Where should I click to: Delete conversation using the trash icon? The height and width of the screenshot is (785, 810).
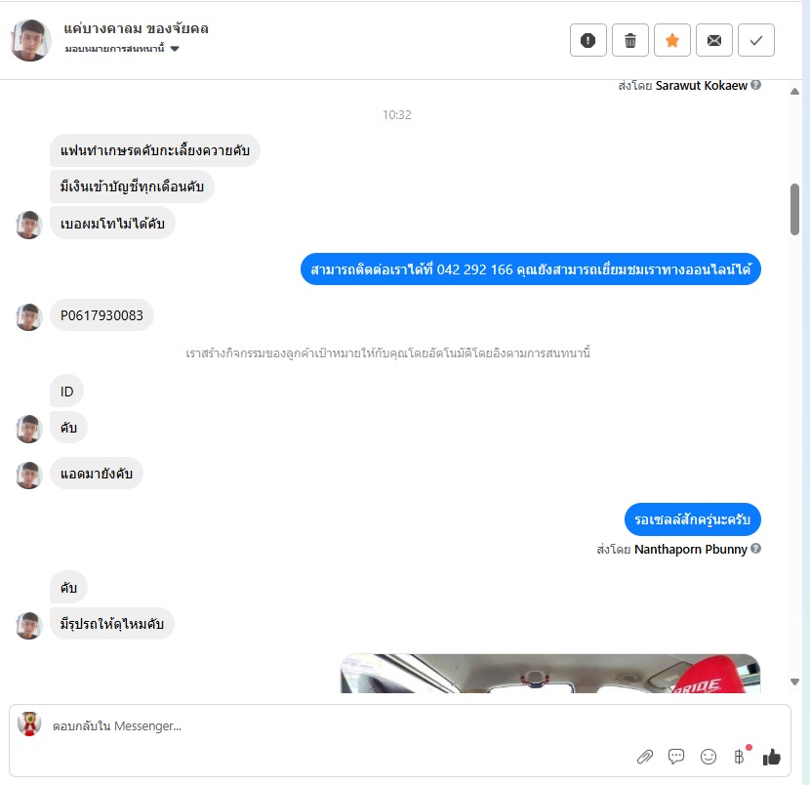coord(630,40)
